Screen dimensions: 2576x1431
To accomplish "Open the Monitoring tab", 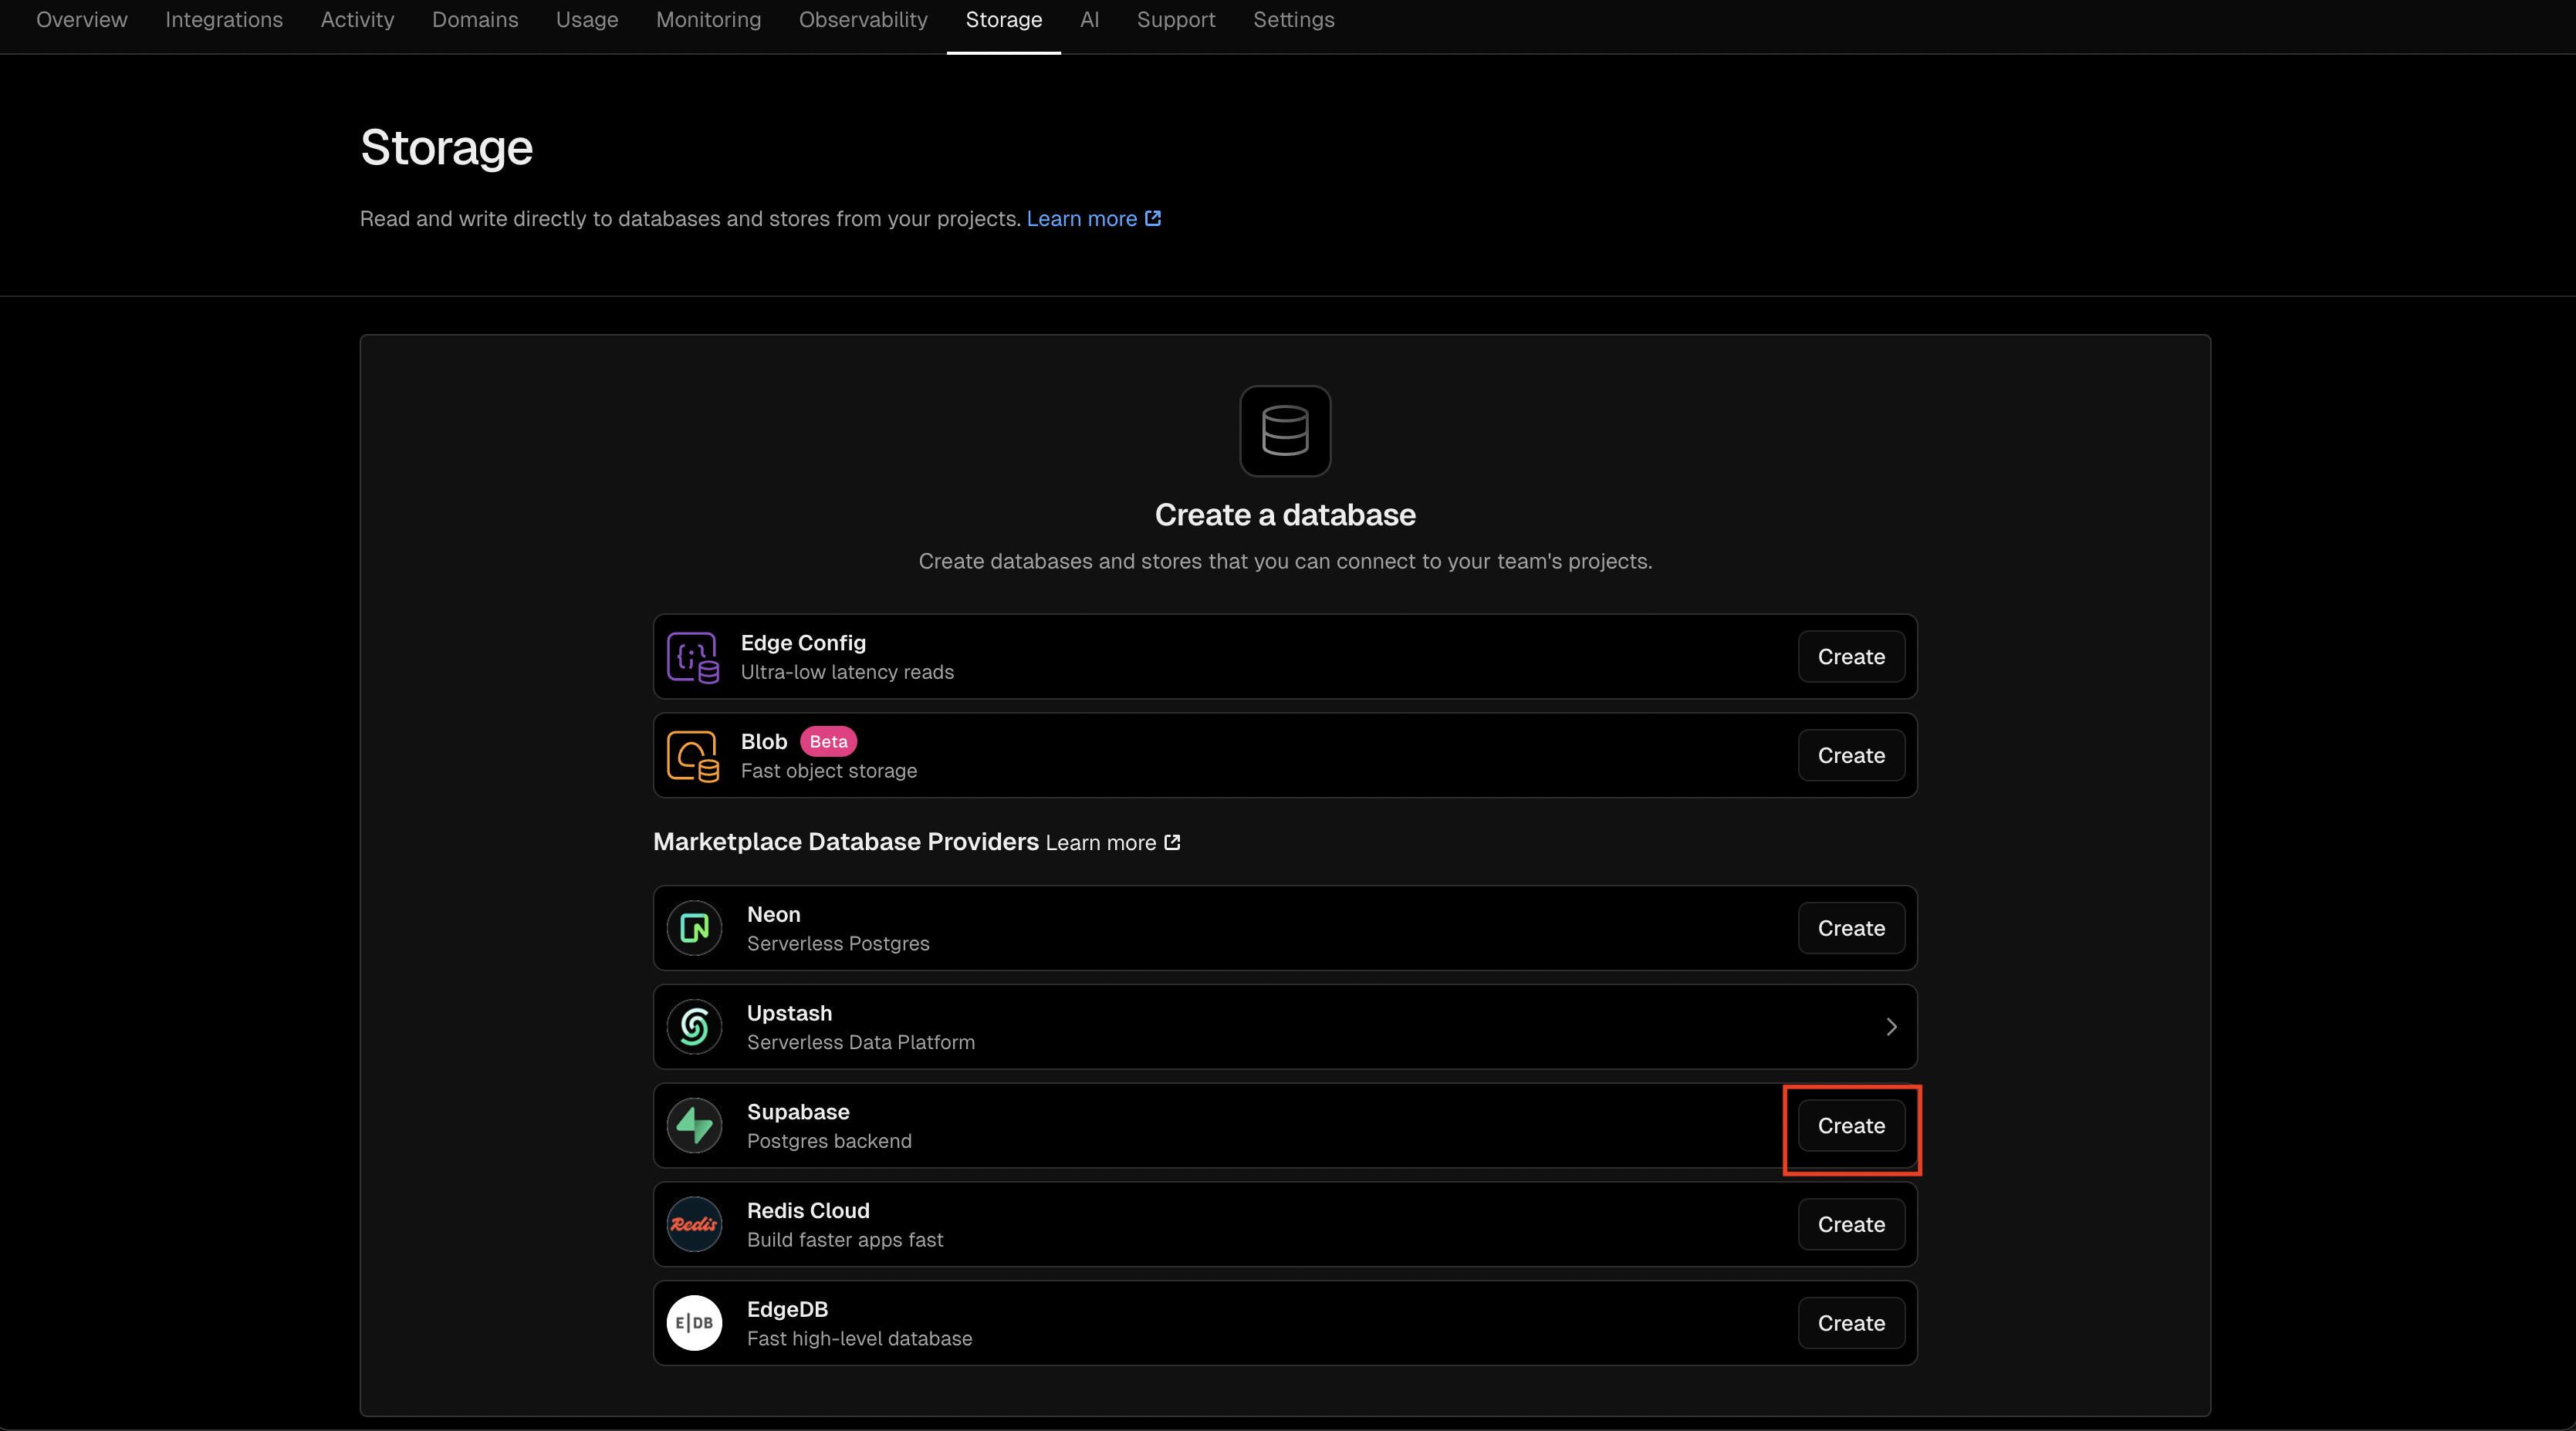I will pos(708,20).
